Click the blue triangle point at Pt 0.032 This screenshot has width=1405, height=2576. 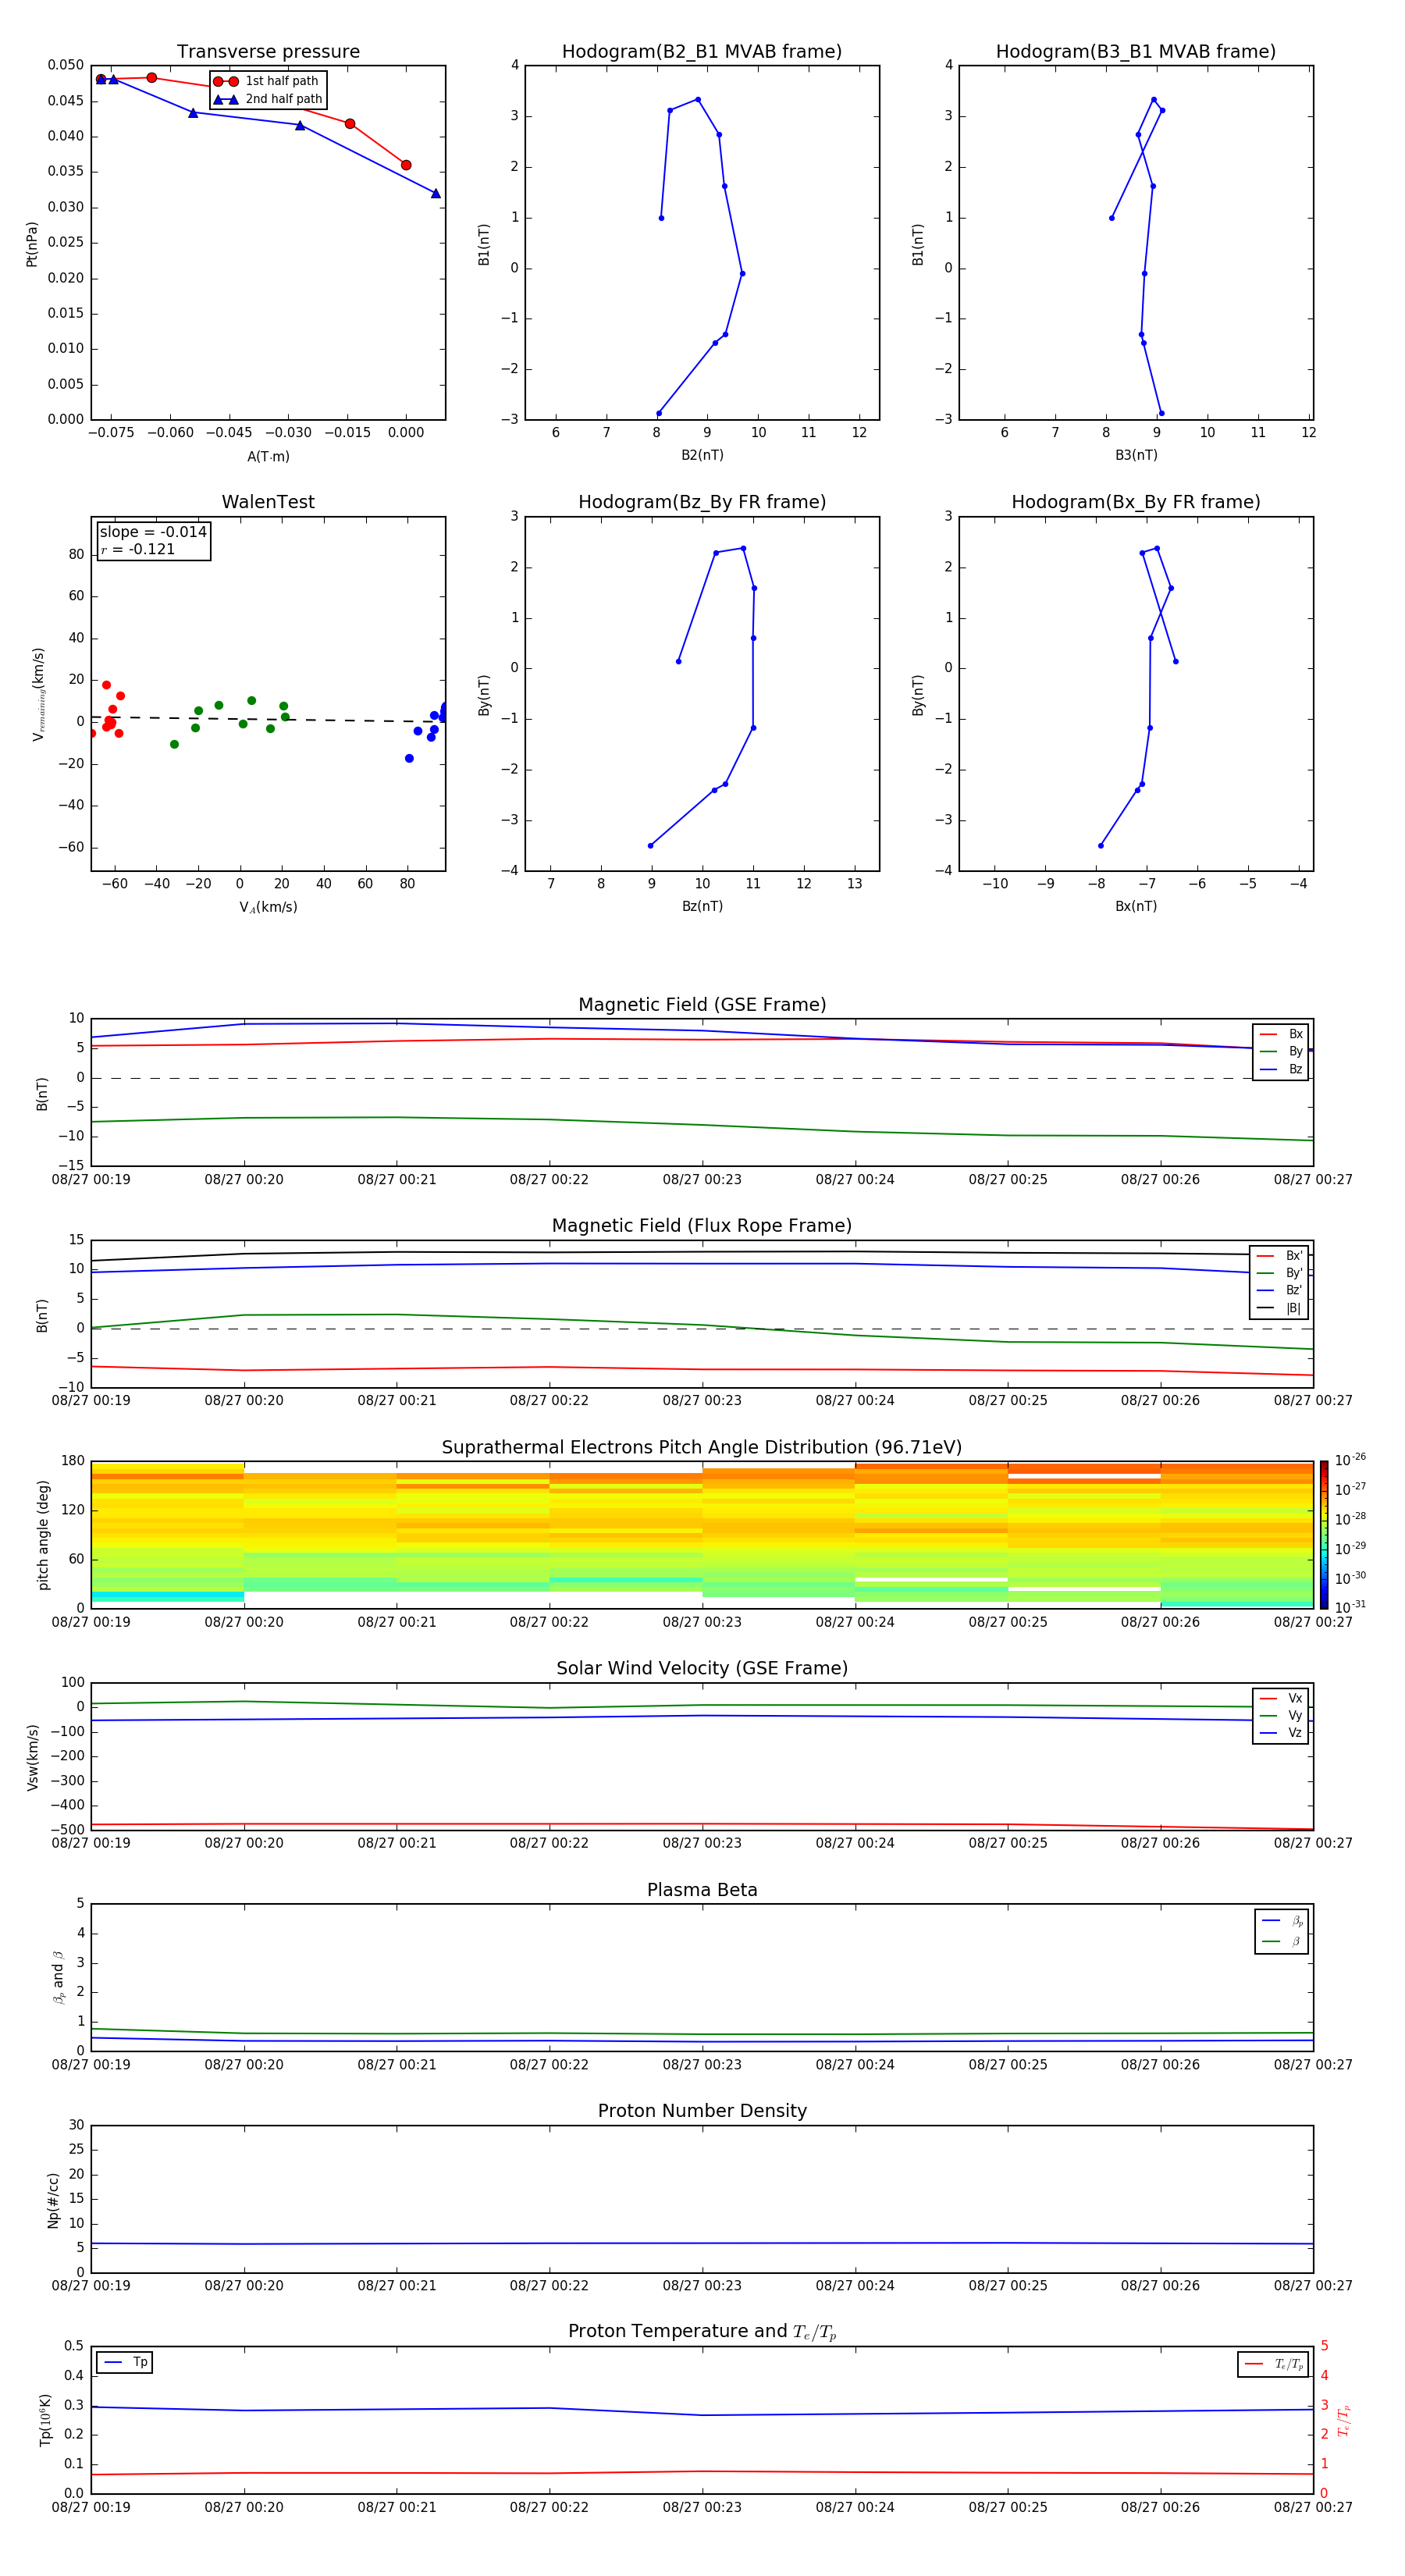(x=435, y=194)
